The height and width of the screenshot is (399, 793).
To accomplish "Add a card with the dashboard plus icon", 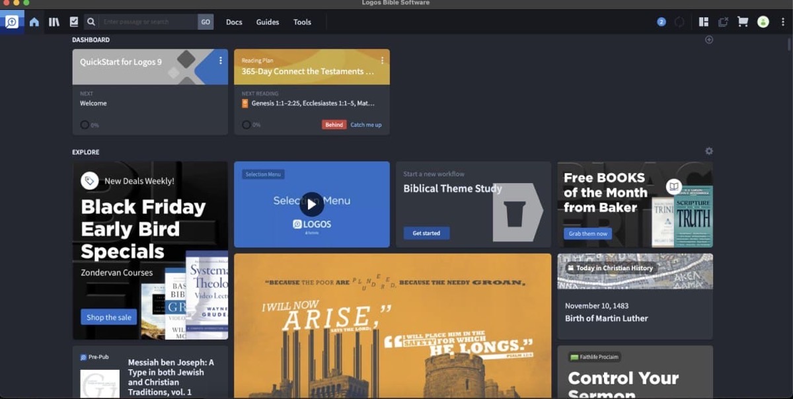I will point(709,40).
